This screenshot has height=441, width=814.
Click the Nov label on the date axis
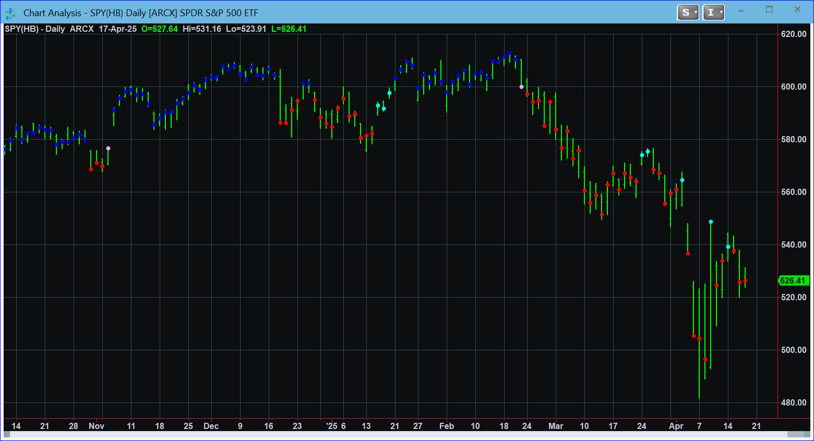pos(97,426)
